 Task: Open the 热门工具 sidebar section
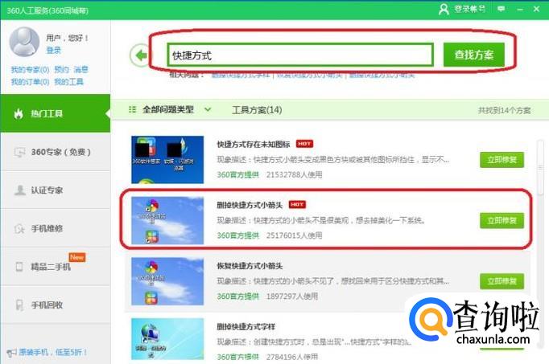click(56, 113)
